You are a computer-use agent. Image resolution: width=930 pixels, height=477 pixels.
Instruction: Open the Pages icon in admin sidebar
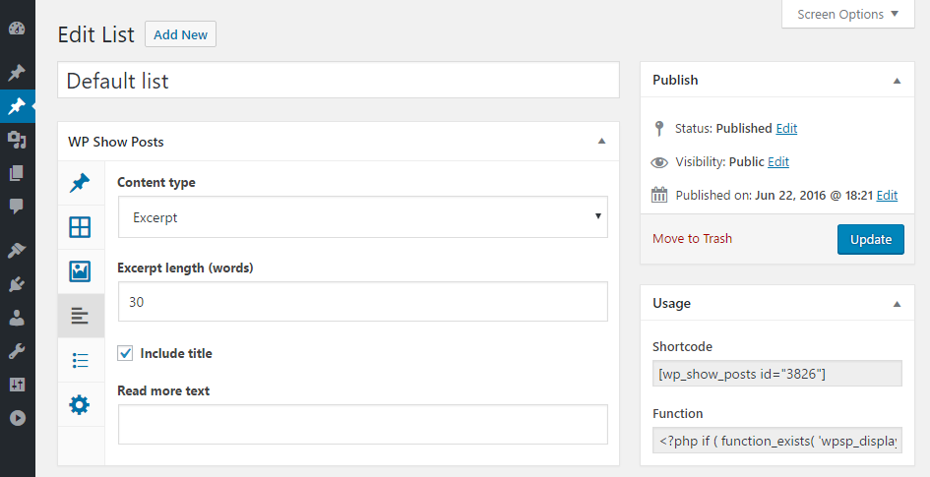(16, 173)
